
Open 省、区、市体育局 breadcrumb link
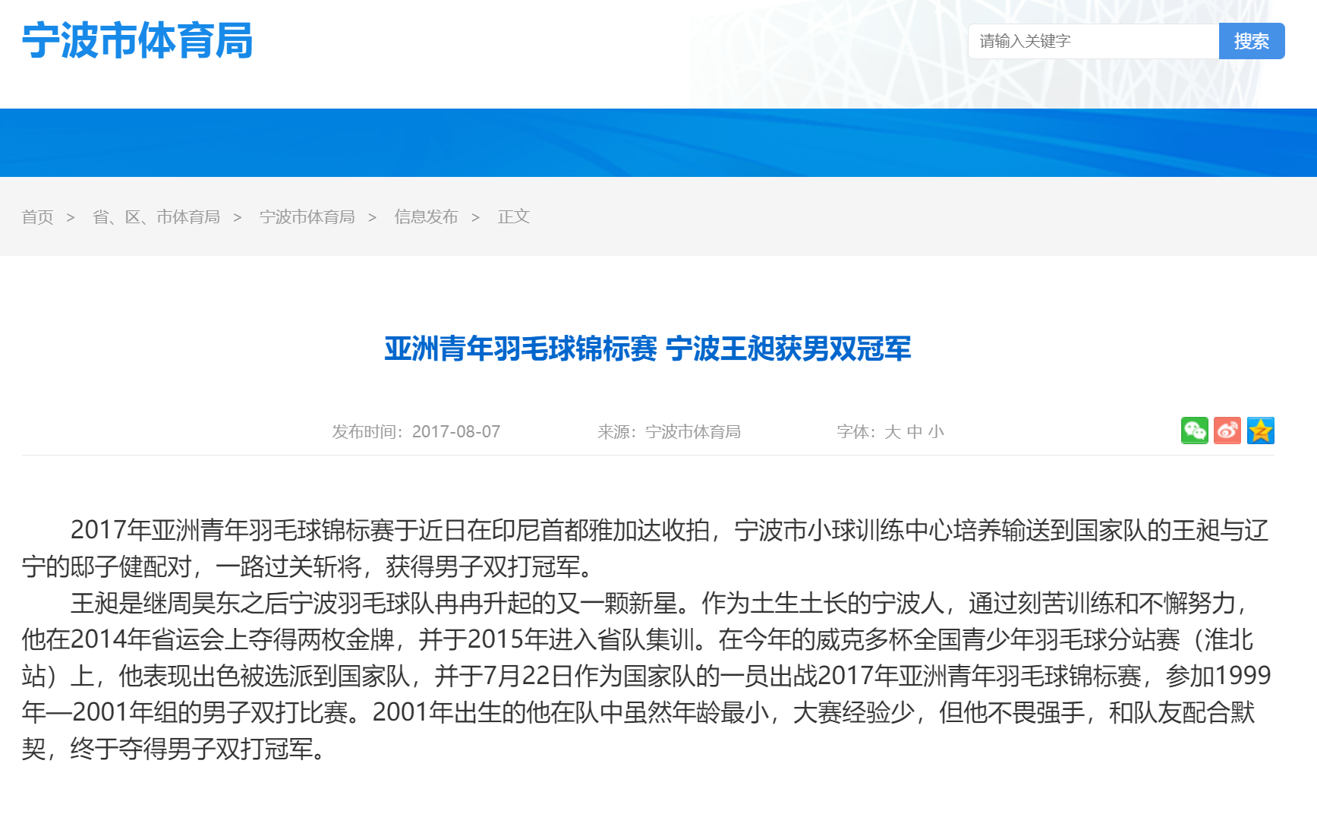tap(156, 217)
